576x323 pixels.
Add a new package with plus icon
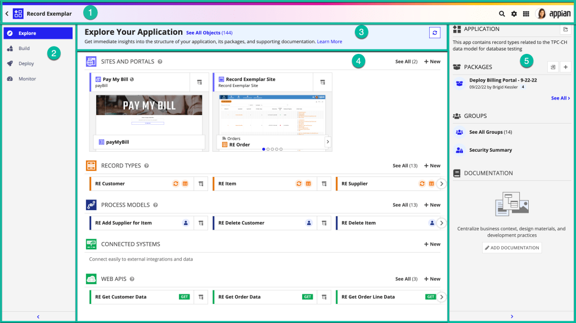click(566, 67)
